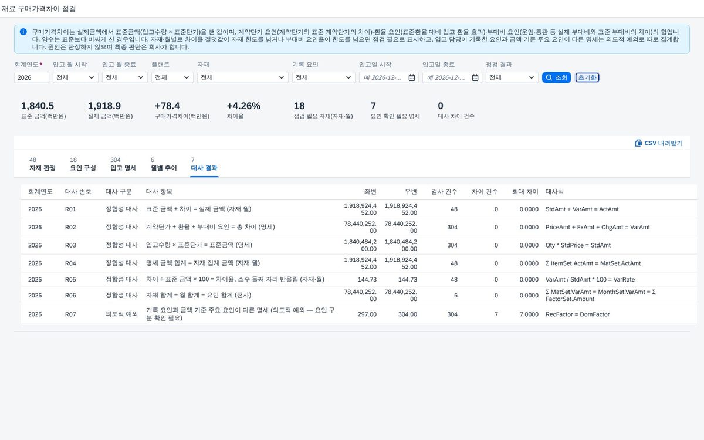Switch to the 자재 판정 tab
Screen dimensions: 704x440
(x=42, y=164)
